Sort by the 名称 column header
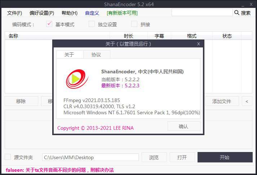Viewport: 257px width, 175px height. [x=57, y=36]
